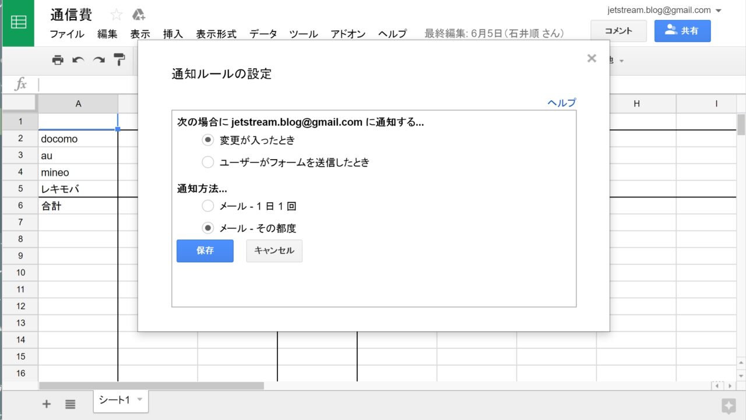Star the 通信費 spreadsheet
This screenshot has width=746, height=420.
click(x=117, y=15)
